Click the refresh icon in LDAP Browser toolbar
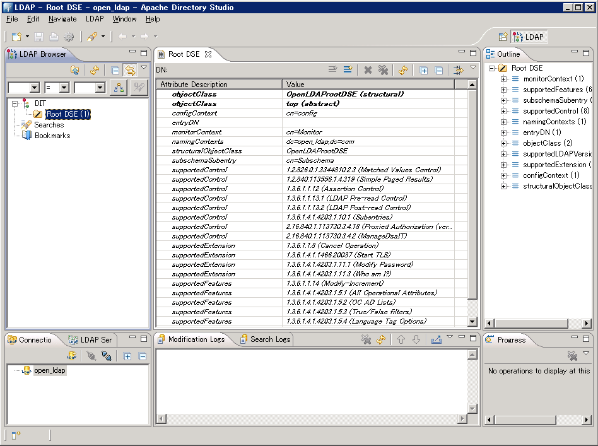This screenshot has width=598, height=446. click(95, 70)
